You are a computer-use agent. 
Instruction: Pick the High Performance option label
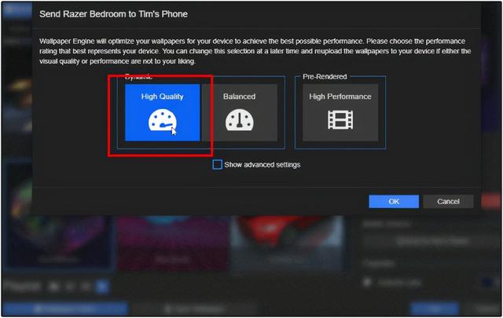click(x=340, y=97)
